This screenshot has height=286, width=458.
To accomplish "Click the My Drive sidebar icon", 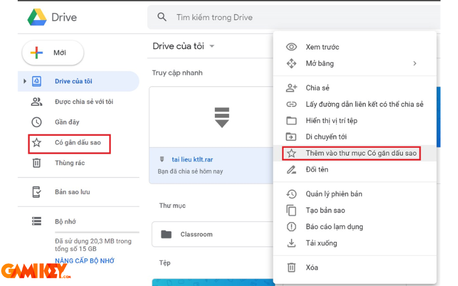I will coord(37,81).
